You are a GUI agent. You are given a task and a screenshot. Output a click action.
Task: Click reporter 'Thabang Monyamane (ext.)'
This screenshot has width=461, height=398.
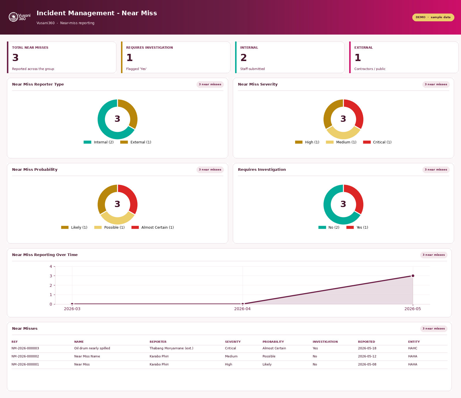coord(171,348)
